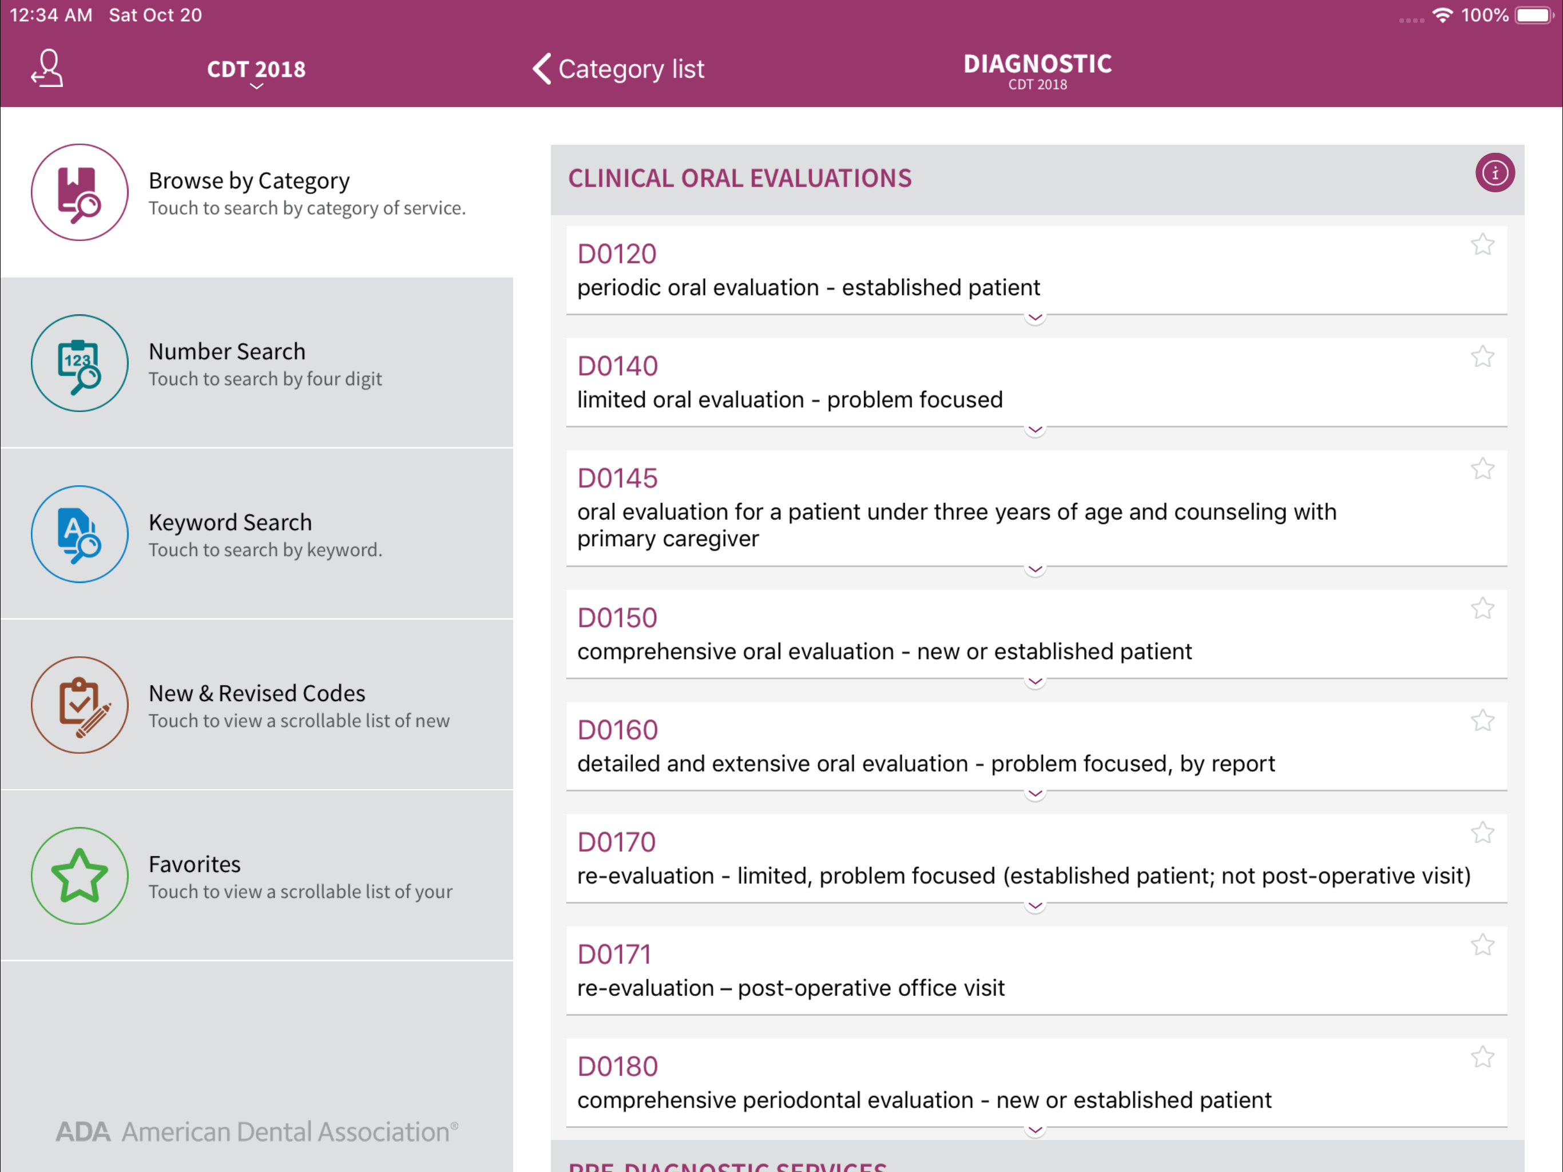Toggle the favorite star for D0140
The width and height of the screenshot is (1563, 1172).
1482,357
